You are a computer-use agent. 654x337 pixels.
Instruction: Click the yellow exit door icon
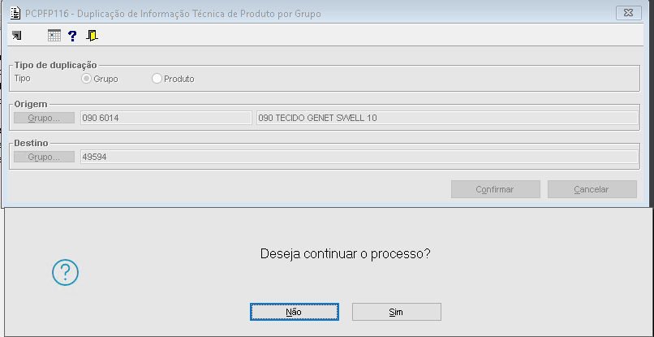pos(92,36)
